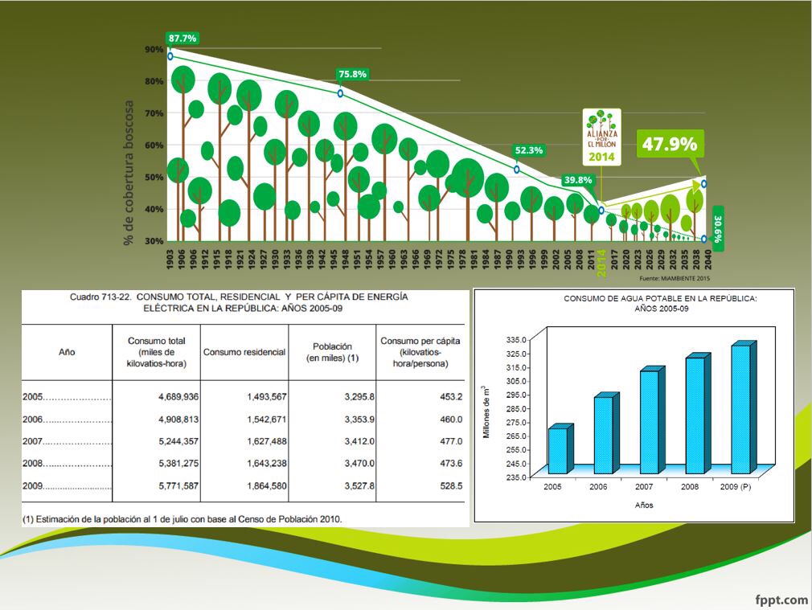Select the 87.7% data label tag
The image size is (812, 610).
click(x=182, y=38)
